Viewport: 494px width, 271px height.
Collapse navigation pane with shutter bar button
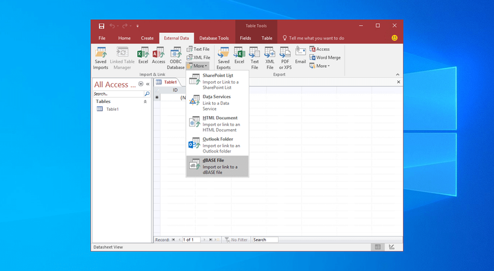pyautogui.click(x=148, y=84)
